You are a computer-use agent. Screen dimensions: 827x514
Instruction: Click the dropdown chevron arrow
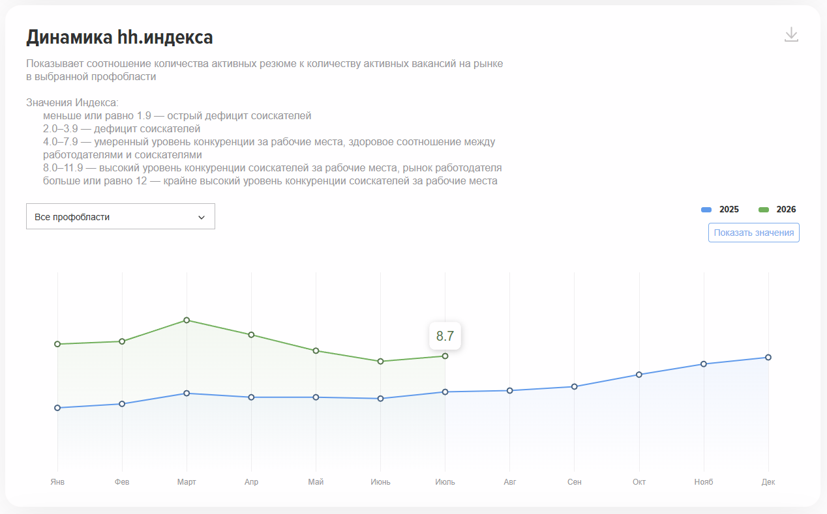pyautogui.click(x=202, y=217)
